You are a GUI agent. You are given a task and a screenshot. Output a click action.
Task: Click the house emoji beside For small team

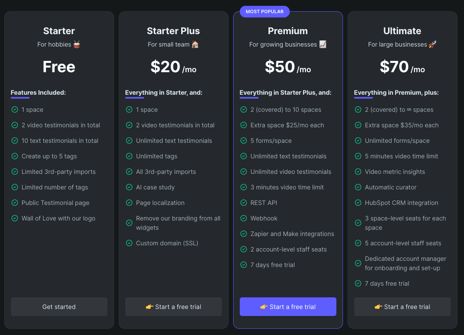195,44
